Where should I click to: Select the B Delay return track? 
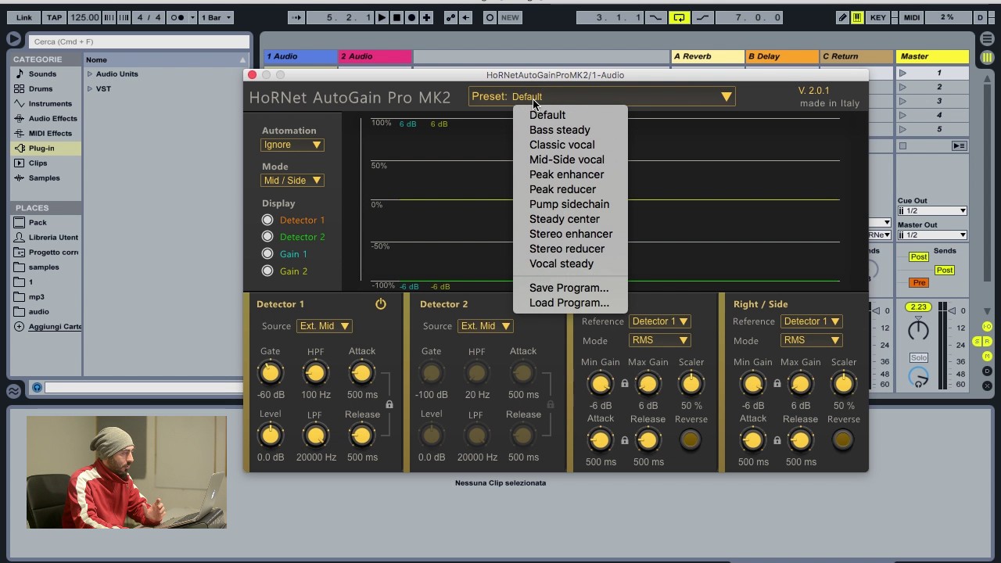(x=781, y=56)
